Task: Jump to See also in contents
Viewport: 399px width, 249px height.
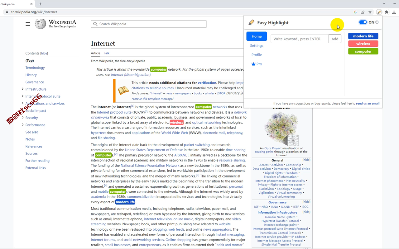Action: (32, 132)
